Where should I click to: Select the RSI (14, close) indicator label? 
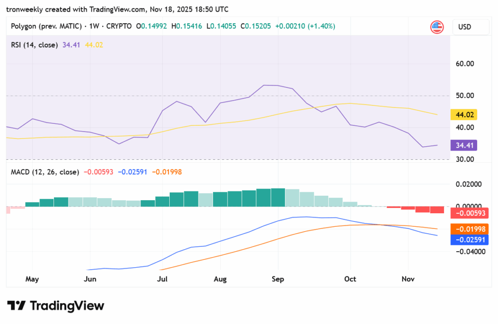(x=35, y=45)
